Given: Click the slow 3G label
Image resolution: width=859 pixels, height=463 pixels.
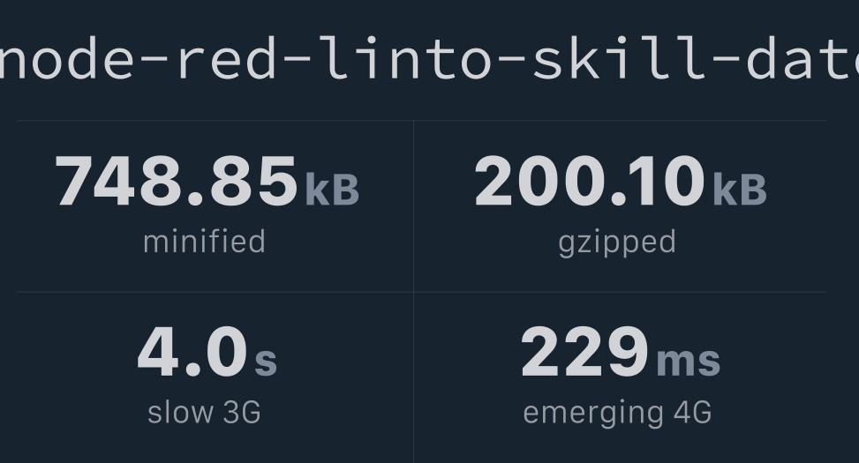Looking at the screenshot, I should pyautogui.click(x=204, y=412).
